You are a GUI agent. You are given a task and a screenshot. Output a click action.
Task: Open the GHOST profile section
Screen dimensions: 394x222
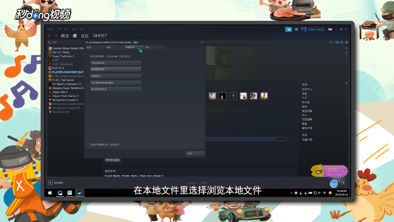click(100, 36)
